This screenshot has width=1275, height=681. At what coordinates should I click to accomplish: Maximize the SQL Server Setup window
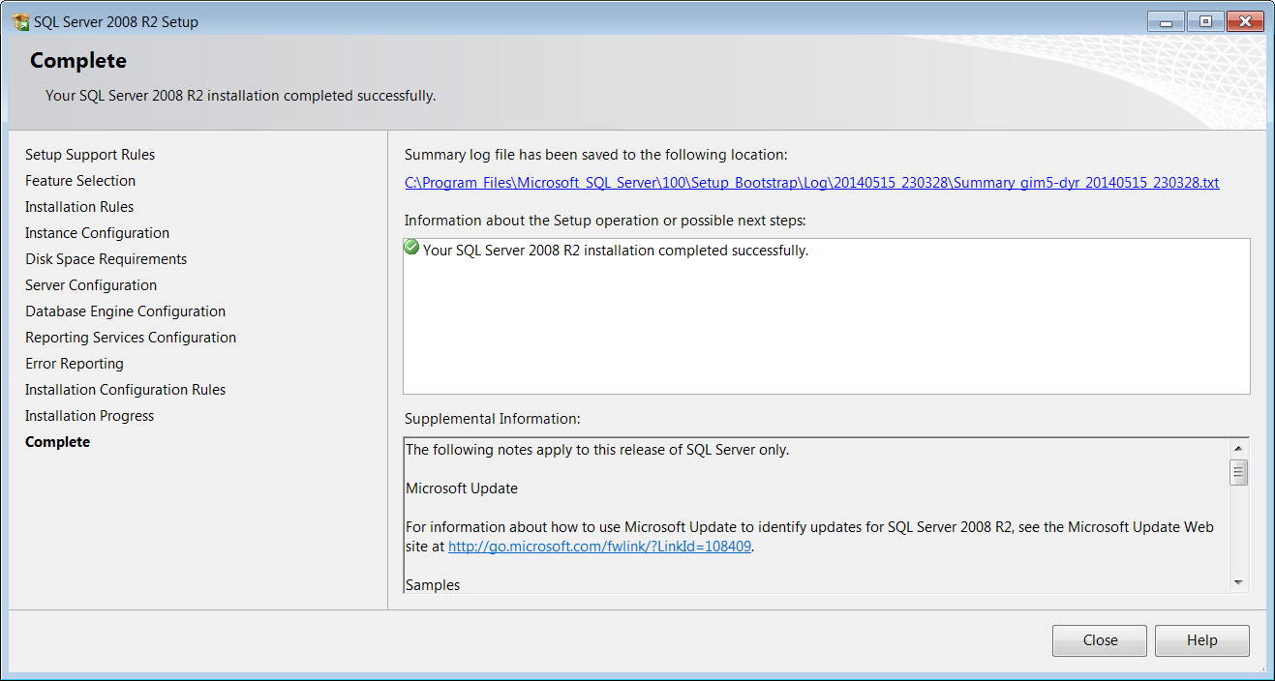pyautogui.click(x=1205, y=21)
